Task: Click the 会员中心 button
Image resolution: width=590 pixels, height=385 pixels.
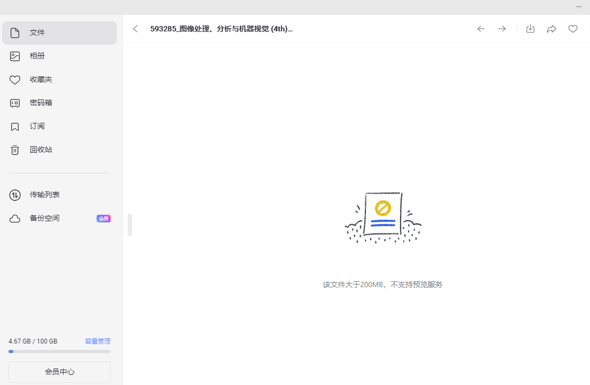Action: [60, 372]
